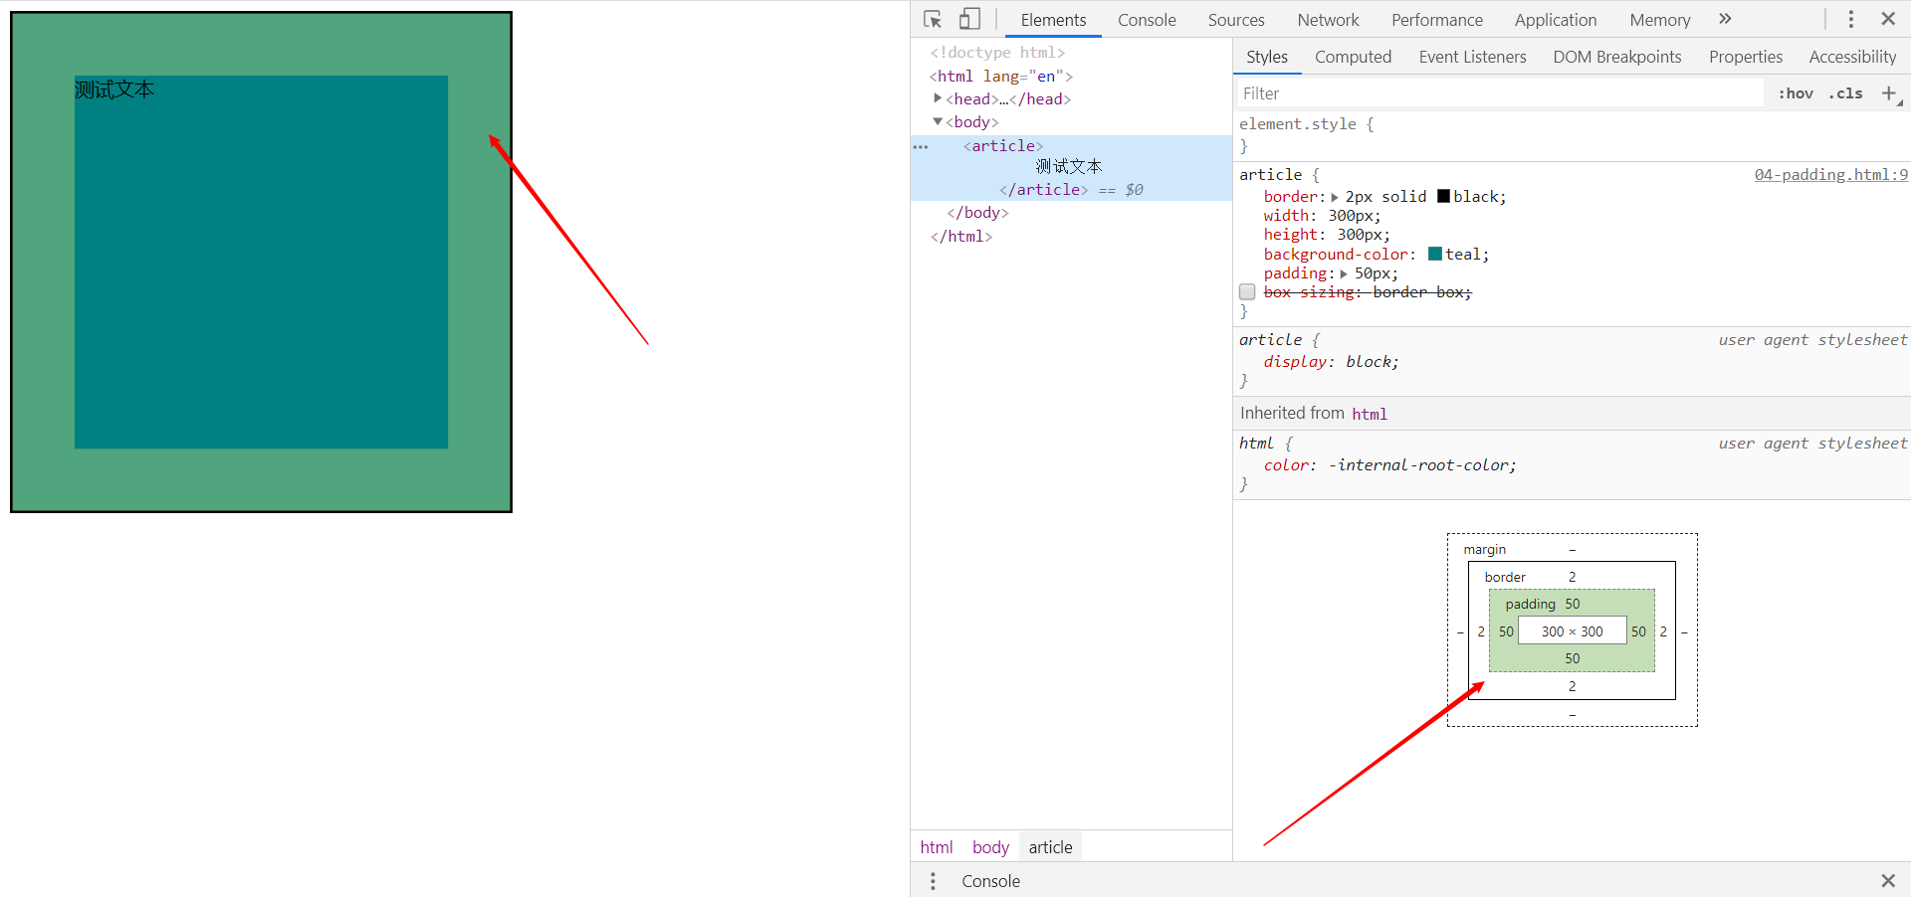Enable the box-sizing border-box checkbox
The height and width of the screenshot is (897, 1911).
point(1247,292)
